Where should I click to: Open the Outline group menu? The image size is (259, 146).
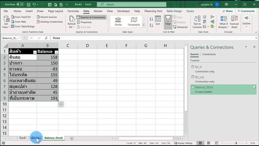click(246, 21)
